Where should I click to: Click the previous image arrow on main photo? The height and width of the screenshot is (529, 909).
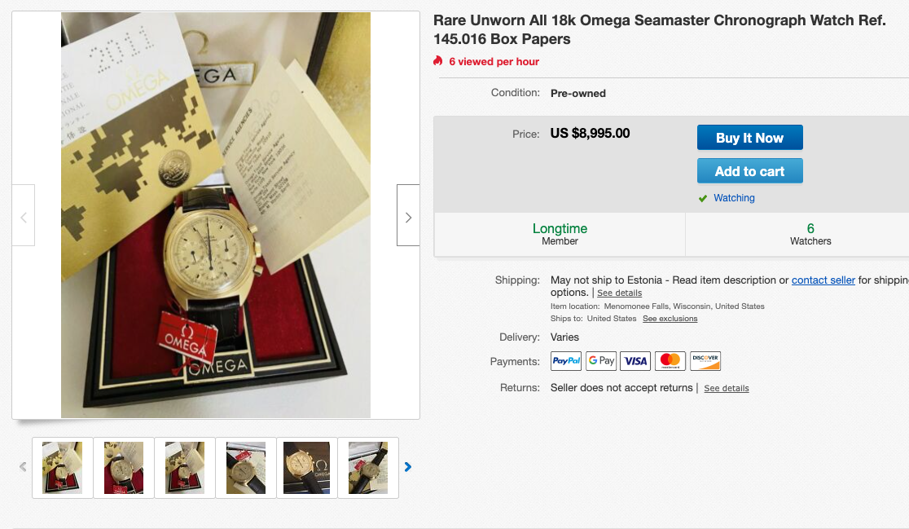click(23, 215)
